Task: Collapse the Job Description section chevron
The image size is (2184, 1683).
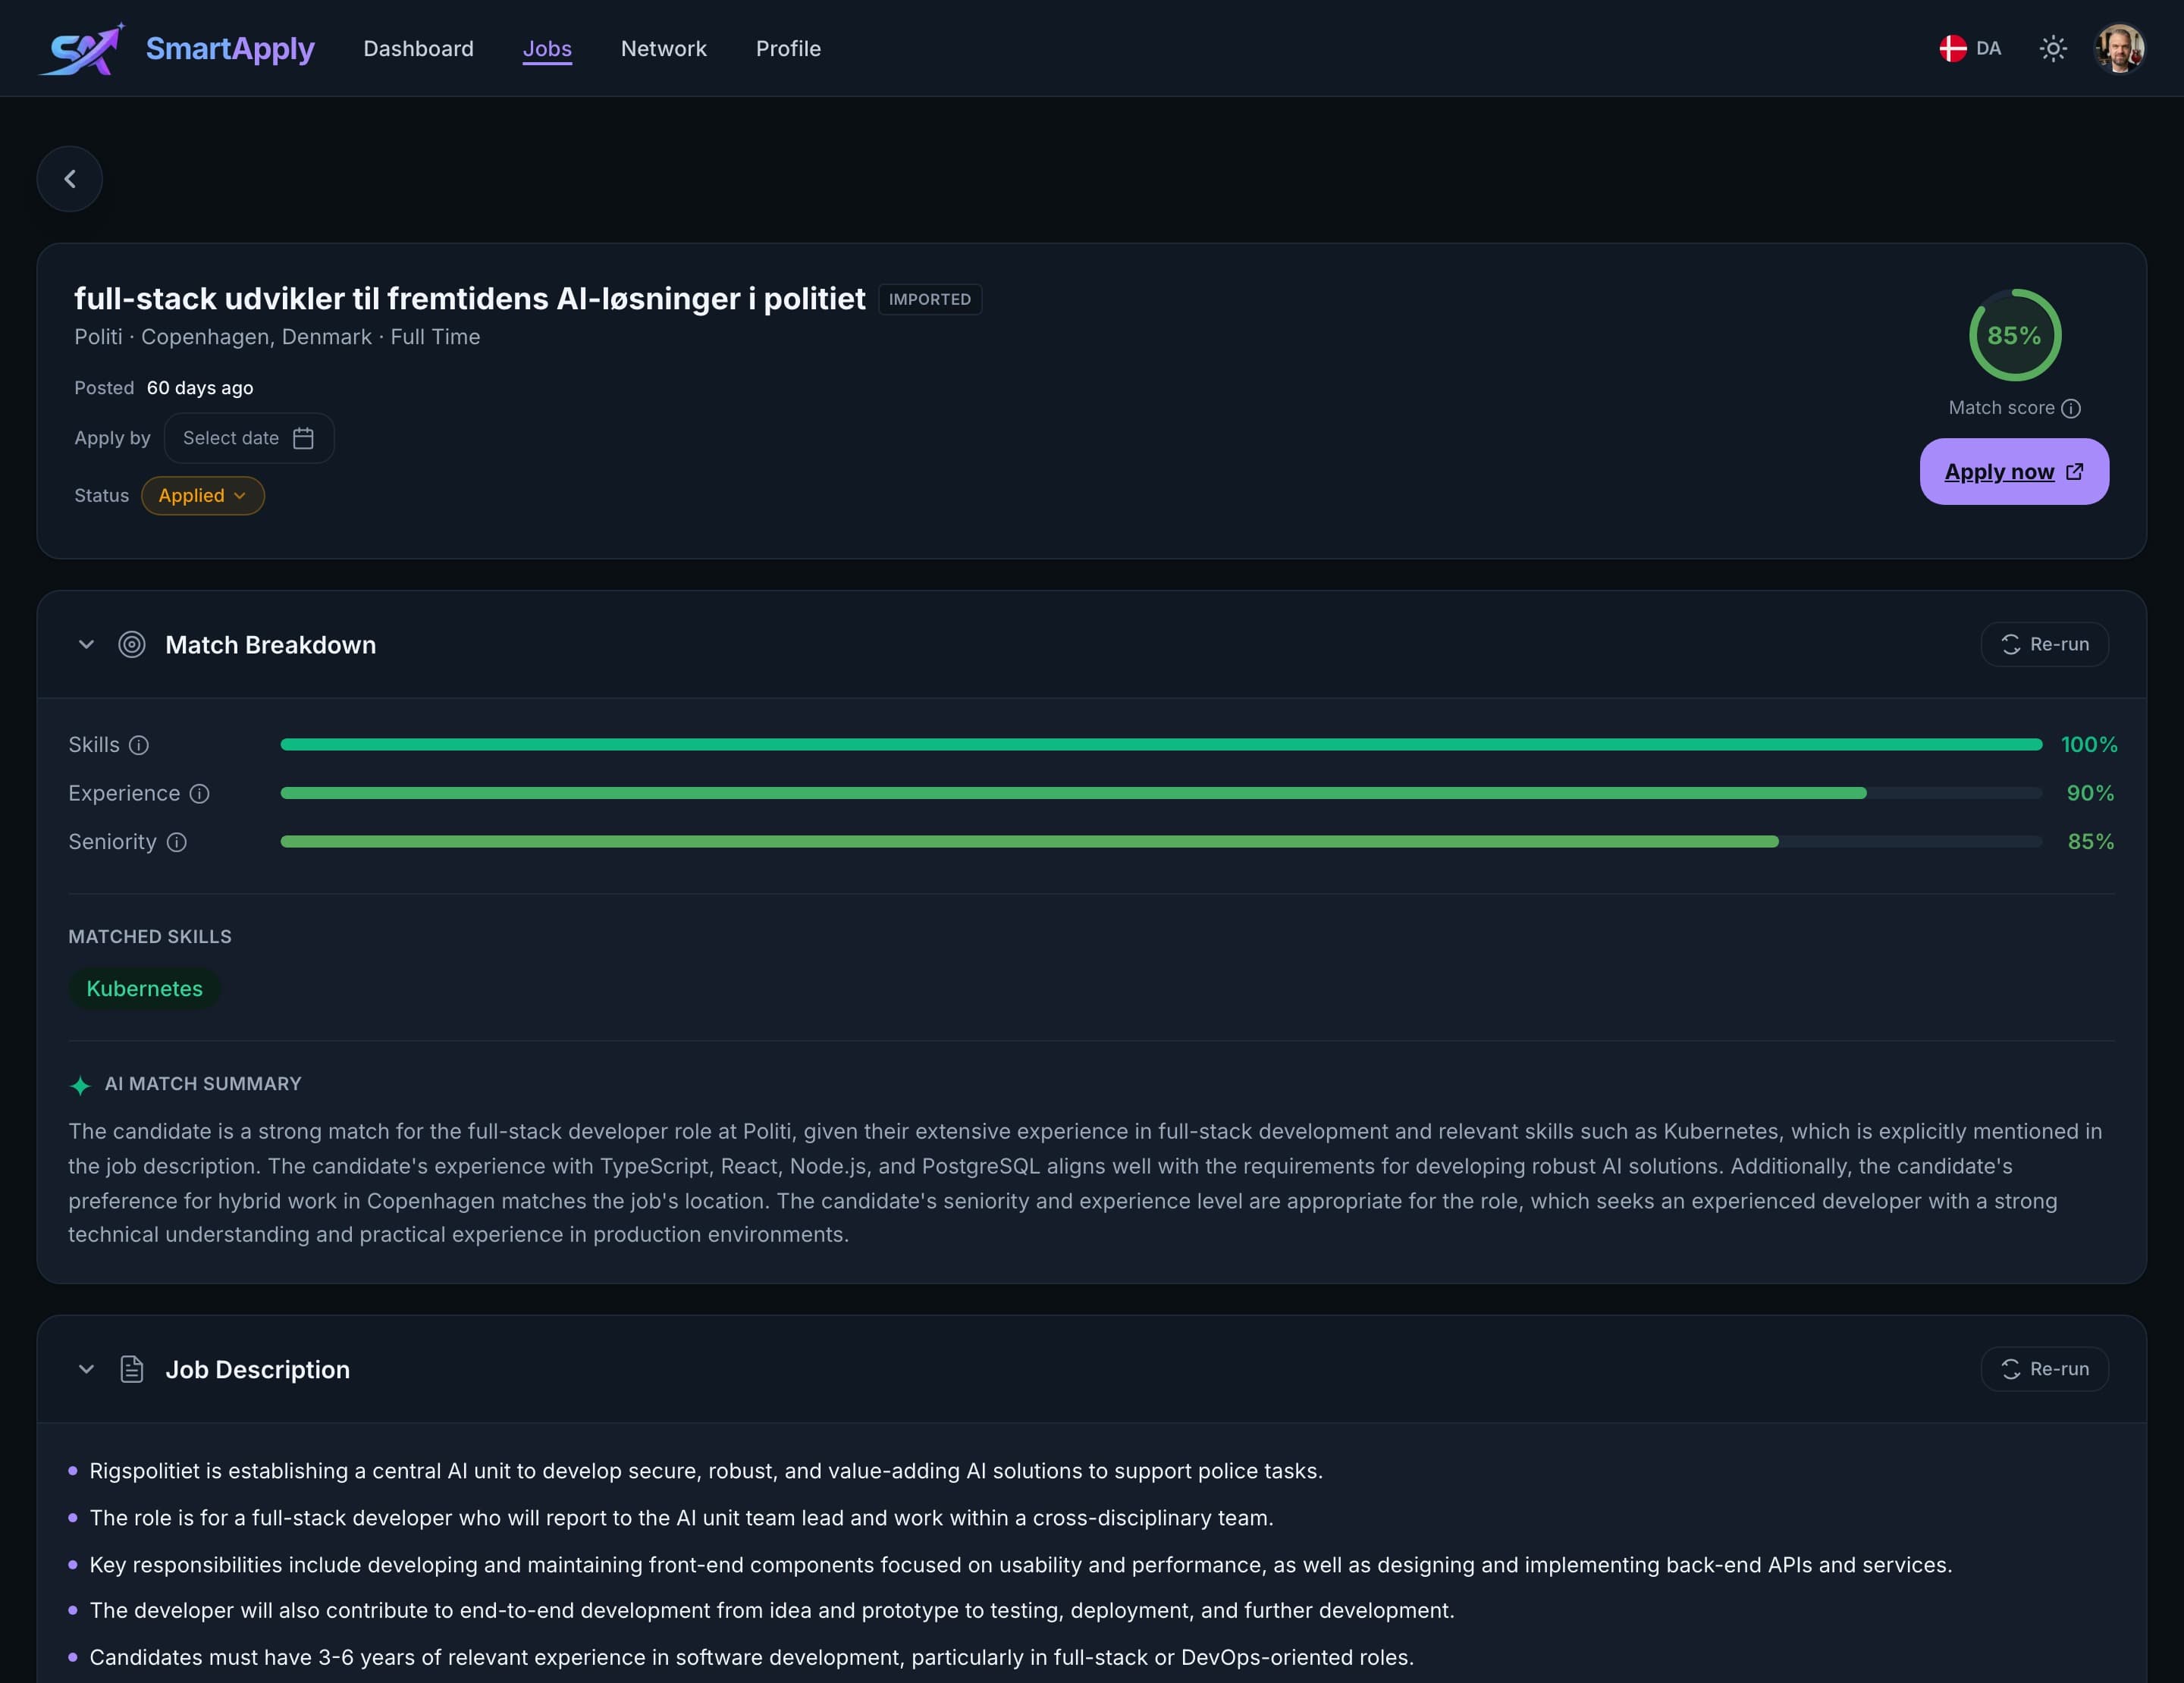Action: pyautogui.click(x=86, y=1369)
